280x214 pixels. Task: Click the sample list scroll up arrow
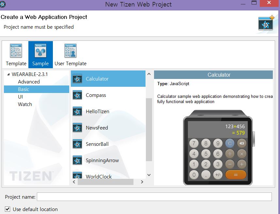pyautogui.click(x=149, y=74)
